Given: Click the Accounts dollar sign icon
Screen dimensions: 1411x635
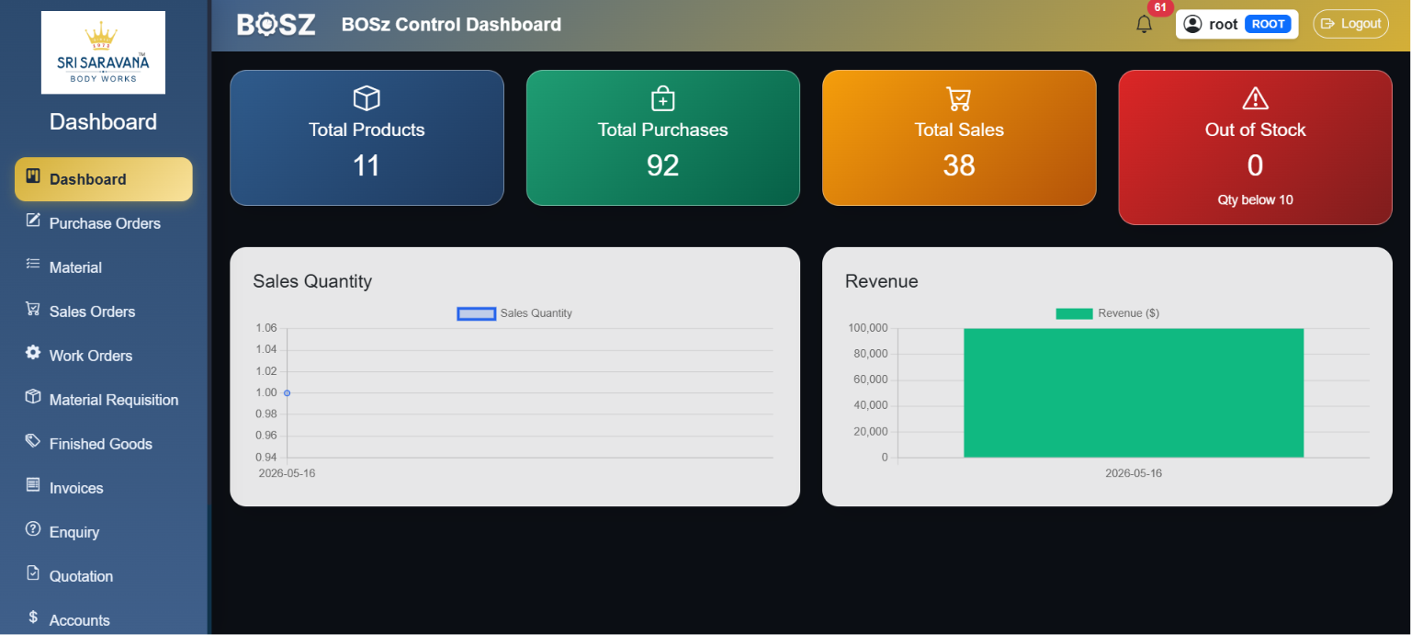Looking at the screenshot, I should coord(33,617).
